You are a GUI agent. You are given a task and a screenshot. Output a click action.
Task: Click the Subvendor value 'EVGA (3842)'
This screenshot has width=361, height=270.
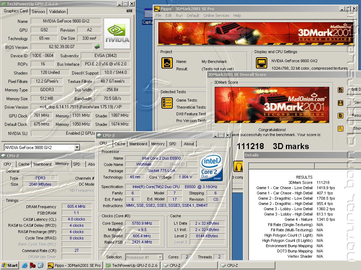coord(105,55)
